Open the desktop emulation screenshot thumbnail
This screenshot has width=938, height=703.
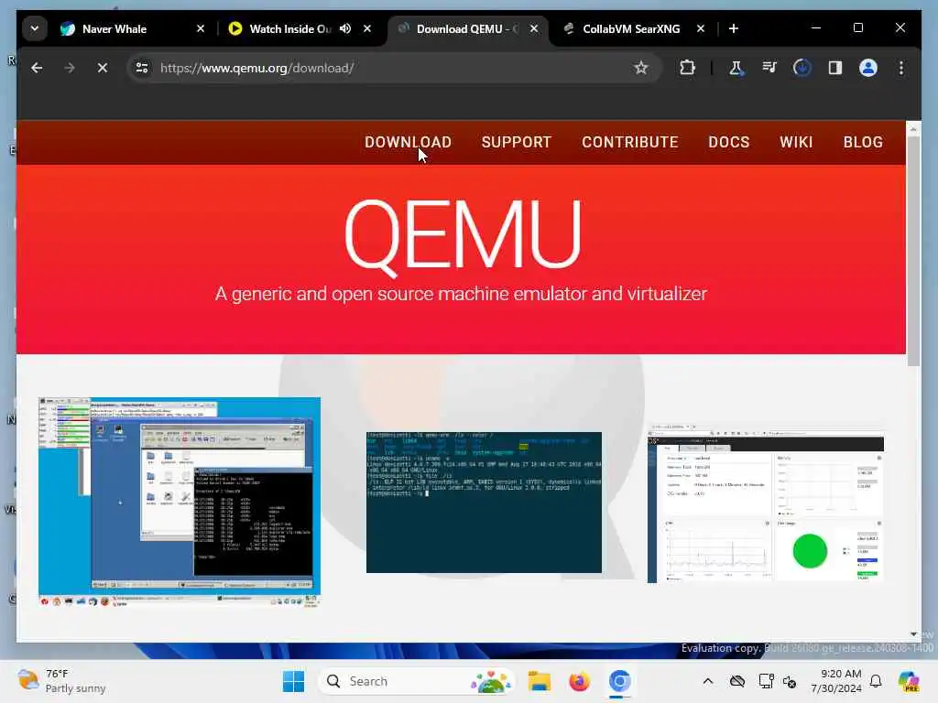click(x=180, y=502)
